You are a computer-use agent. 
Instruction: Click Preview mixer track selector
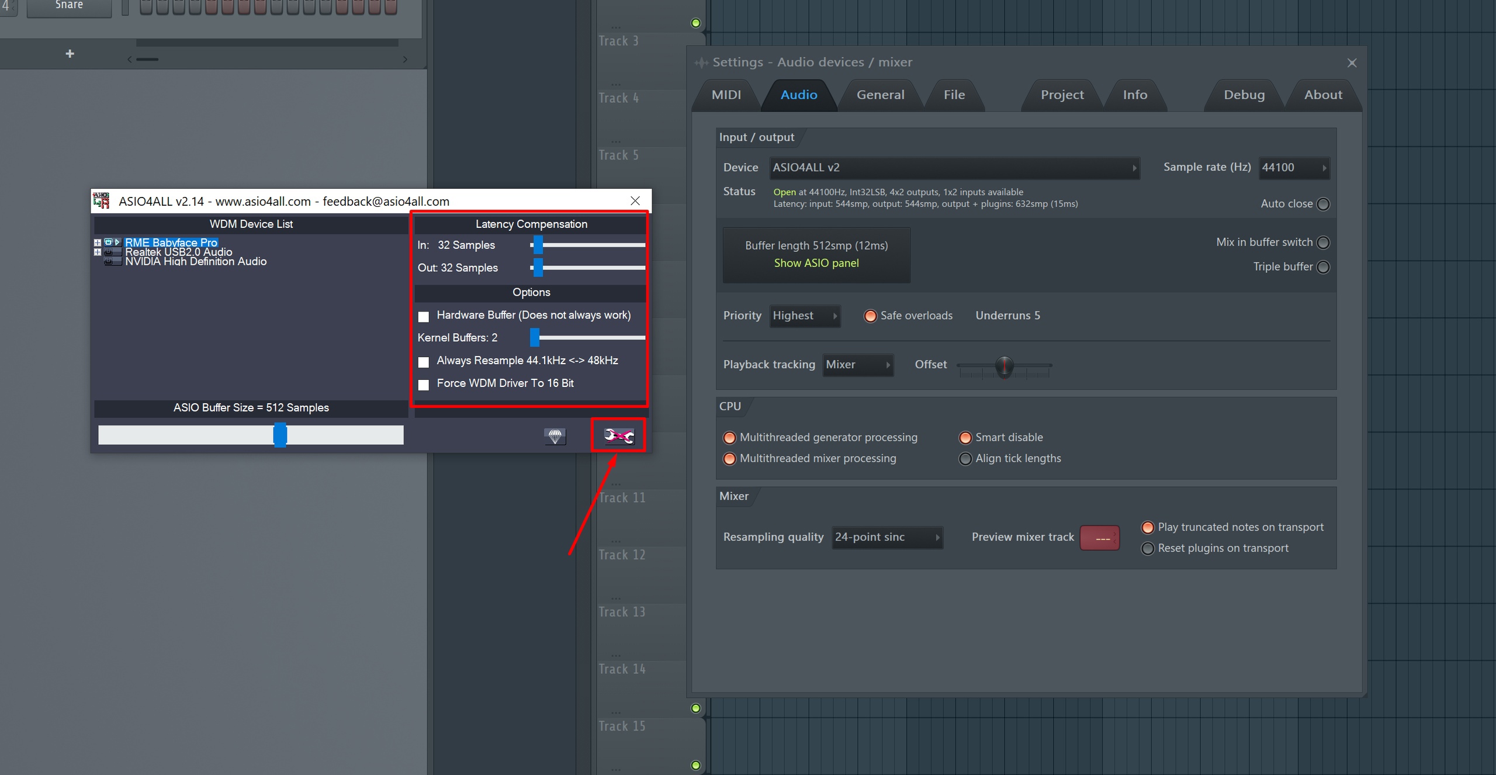[x=1099, y=538]
